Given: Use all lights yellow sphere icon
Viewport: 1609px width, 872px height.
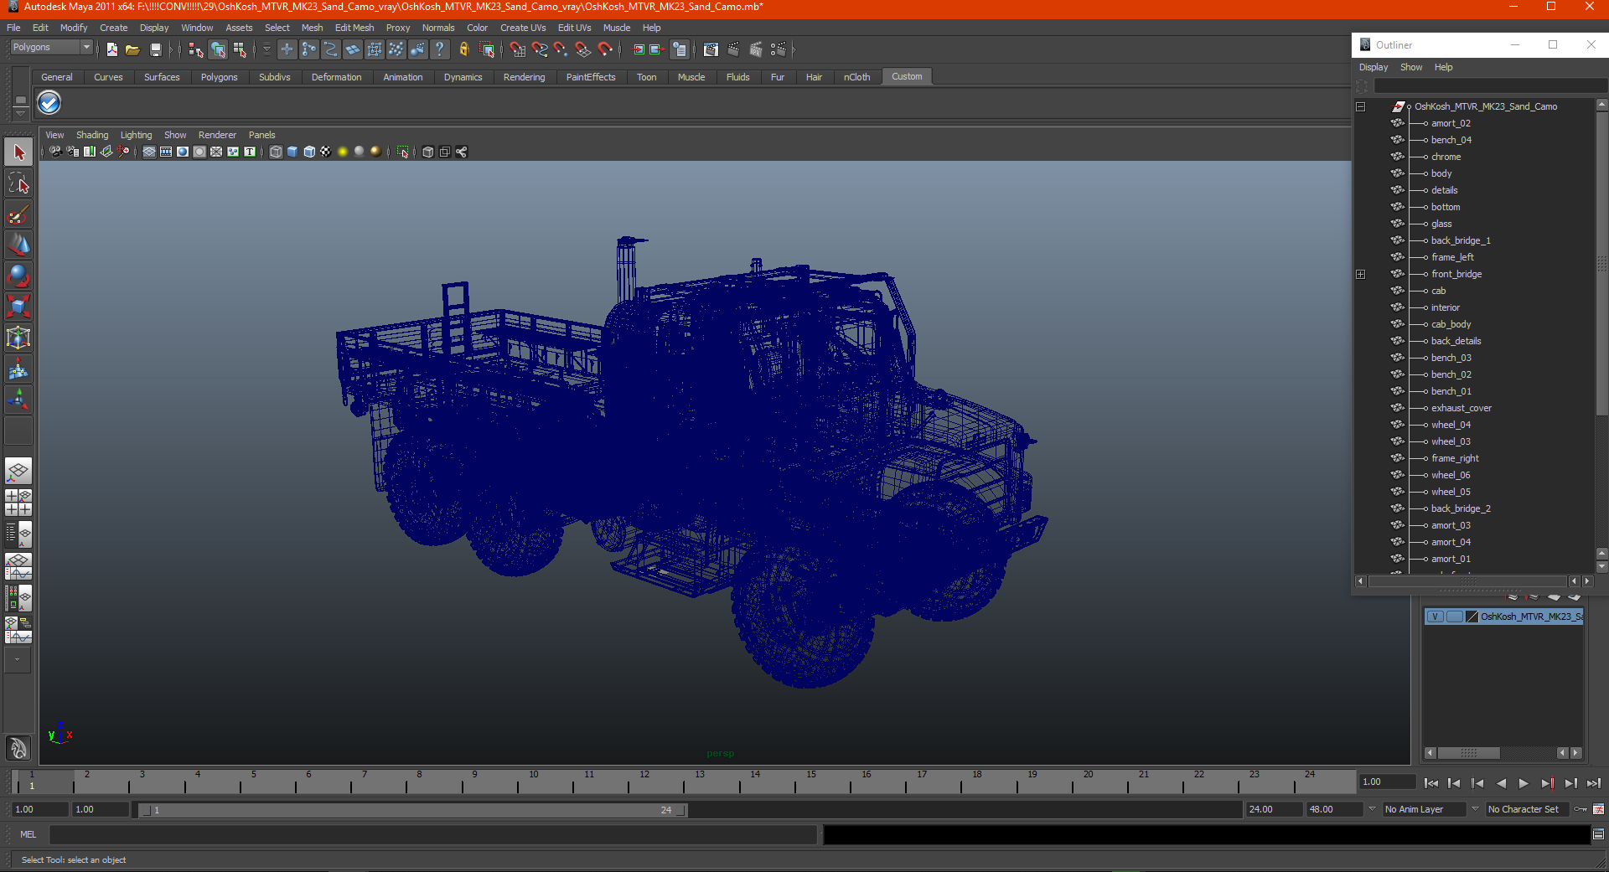Looking at the screenshot, I should coord(343,152).
